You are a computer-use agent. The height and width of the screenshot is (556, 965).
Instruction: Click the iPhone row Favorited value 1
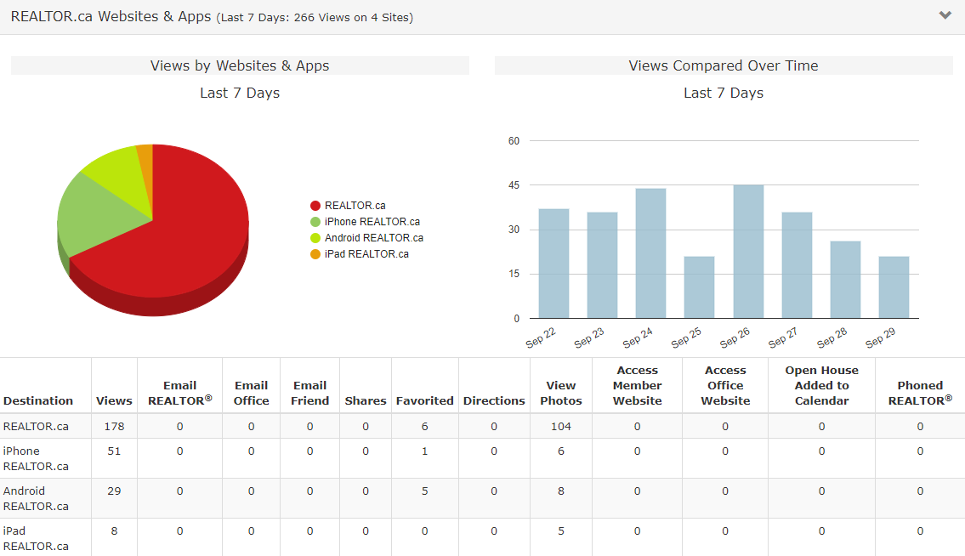pyautogui.click(x=424, y=451)
